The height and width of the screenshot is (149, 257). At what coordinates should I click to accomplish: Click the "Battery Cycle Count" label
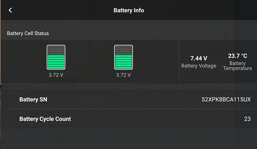(x=45, y=119)
